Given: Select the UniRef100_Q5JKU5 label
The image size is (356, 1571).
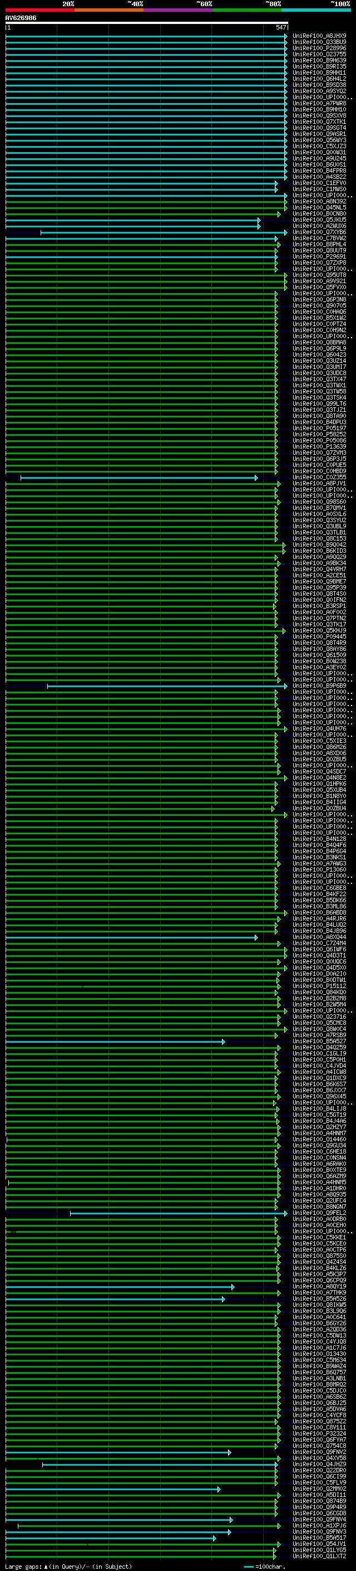Looking at the screenshot, I should click(319, 220).
